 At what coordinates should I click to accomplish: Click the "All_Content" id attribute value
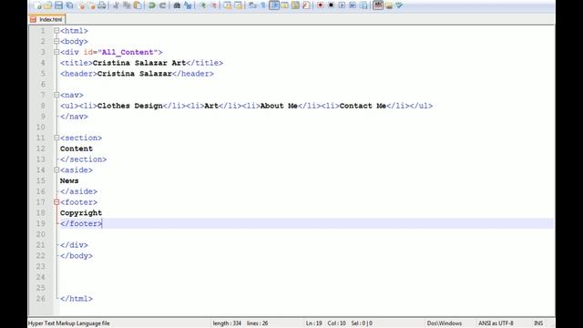click(128, 53)
